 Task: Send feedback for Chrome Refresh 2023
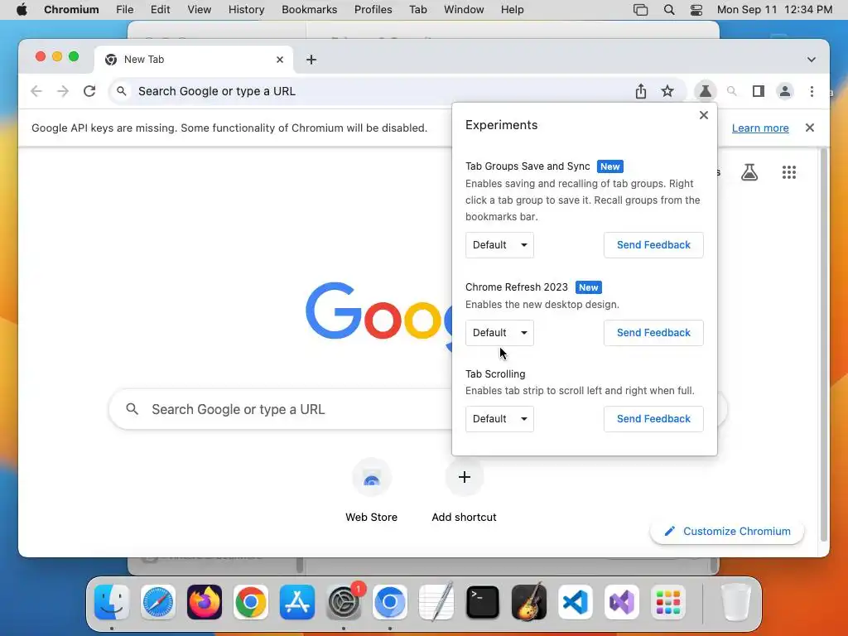pos(653,333)
